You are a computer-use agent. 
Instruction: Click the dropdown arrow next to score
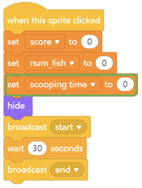57,42
